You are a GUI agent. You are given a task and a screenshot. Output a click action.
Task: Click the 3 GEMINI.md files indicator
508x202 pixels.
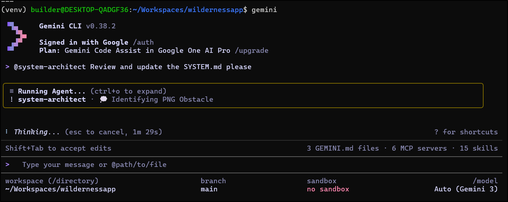[343, 148]
